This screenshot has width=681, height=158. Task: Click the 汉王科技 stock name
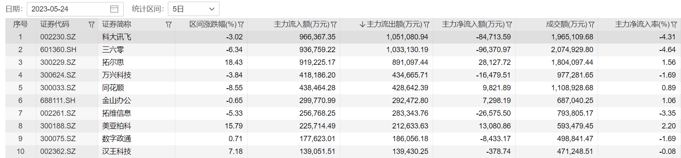[117, 151]
